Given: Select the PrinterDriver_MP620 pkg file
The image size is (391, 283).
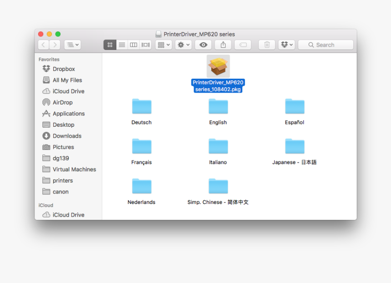Looking at the screenshot, I should (x=218, y=67).
